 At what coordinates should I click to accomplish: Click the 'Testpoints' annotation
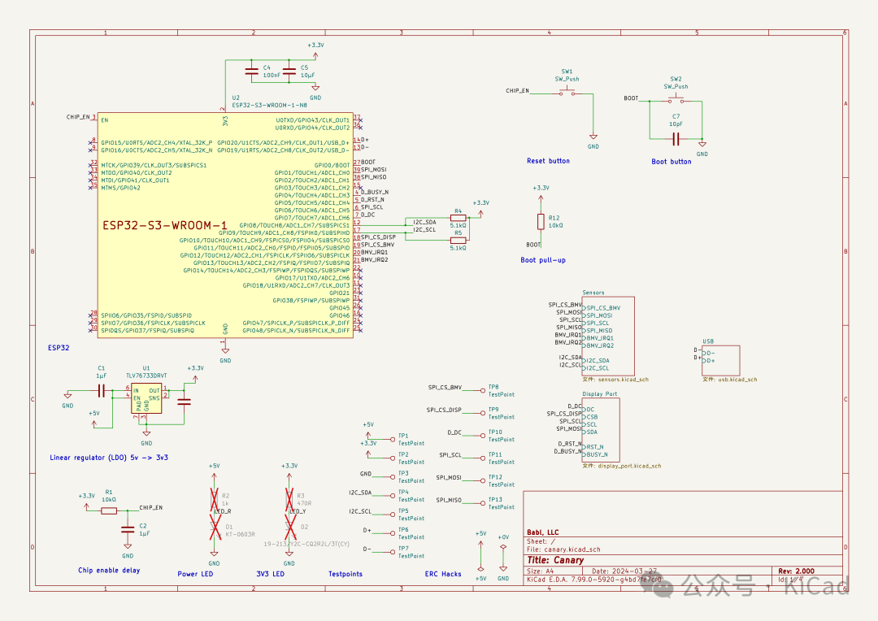coord(346,574)
